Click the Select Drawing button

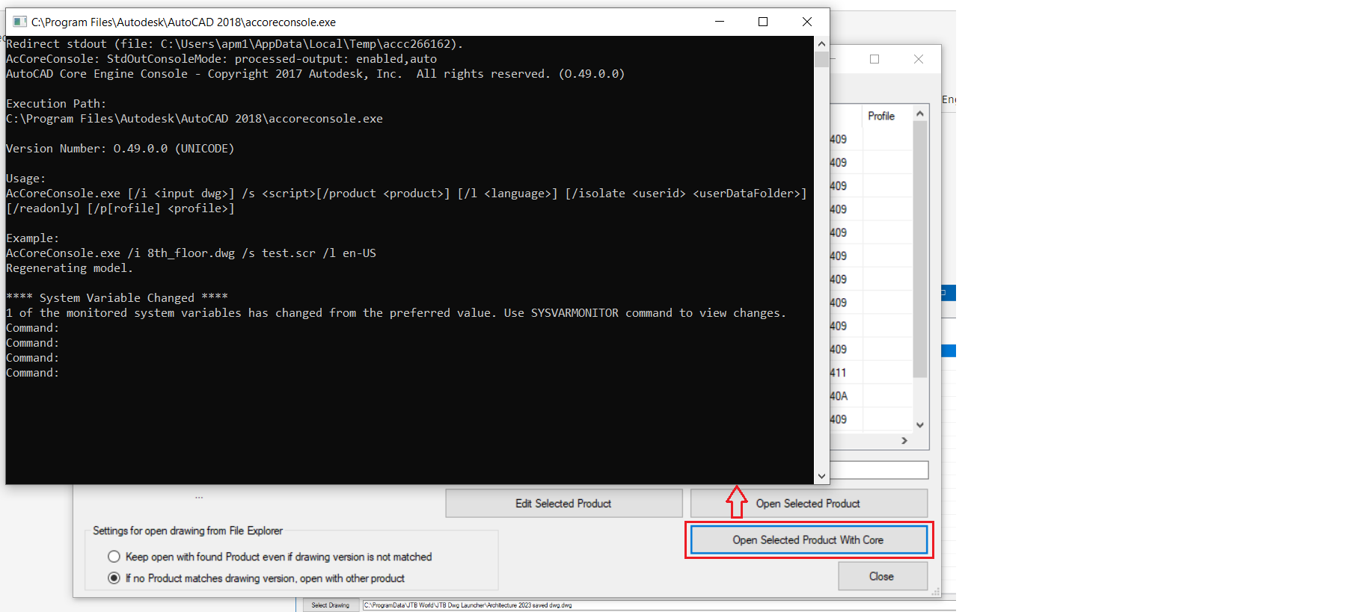[x=331, y=605]
